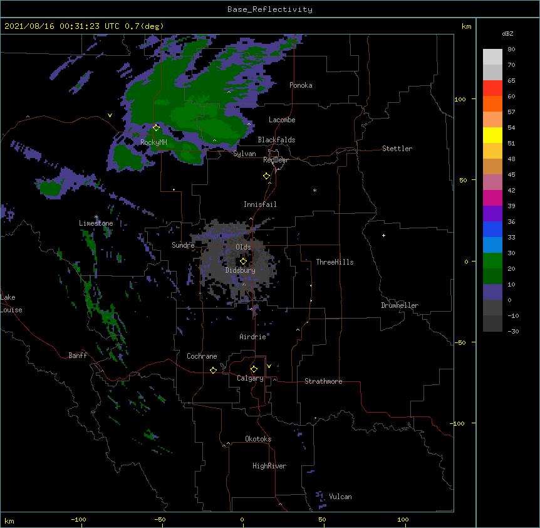This screenshot has width=540, height=528.
Task: Click the Olds town label
Action: (x=243, y=247)
